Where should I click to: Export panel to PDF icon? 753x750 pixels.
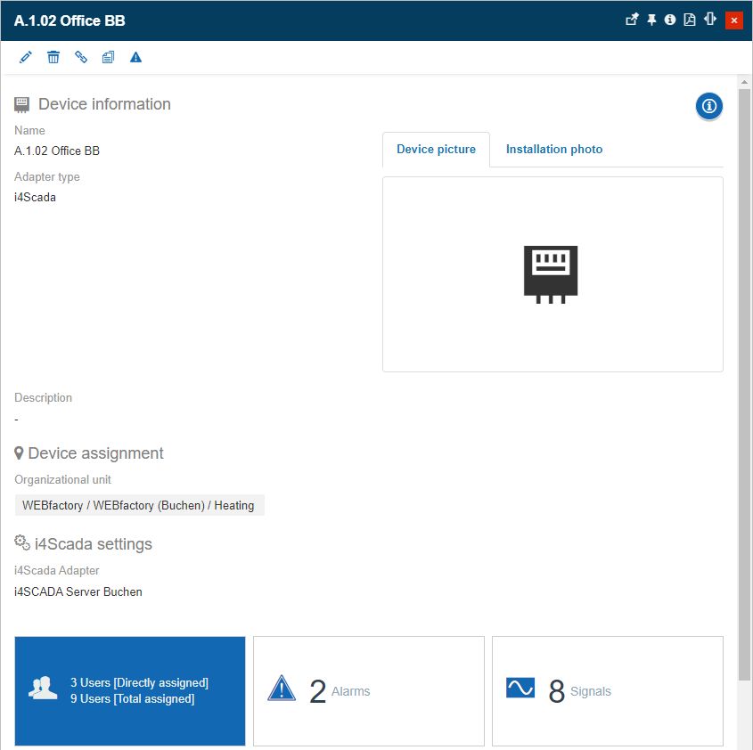(690, 20)
